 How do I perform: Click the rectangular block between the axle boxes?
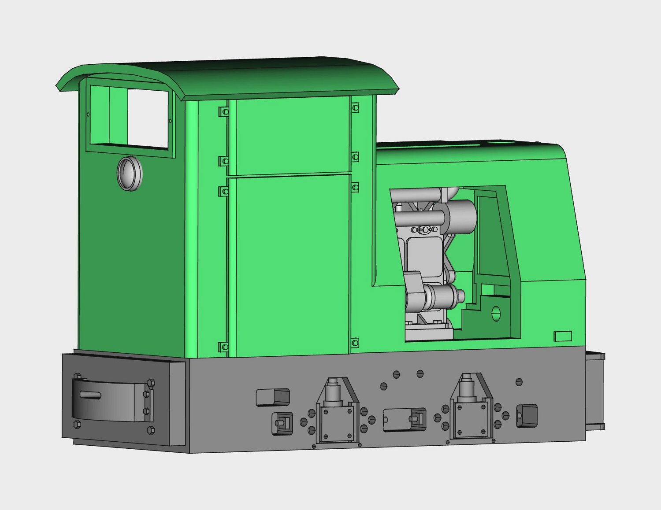(x=403, y=419)
